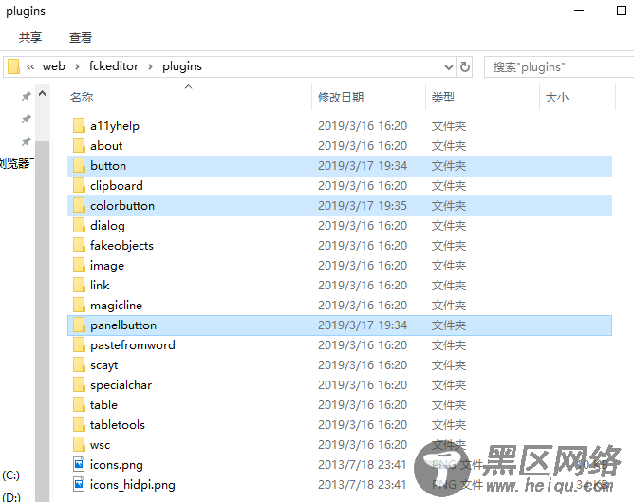The width and height of the screenshot is (634, 502).
Task: Expand the hidden path chevron before web
Action: 30,66
